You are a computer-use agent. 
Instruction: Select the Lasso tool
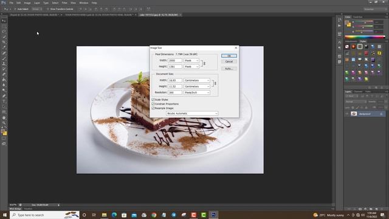tap(4, 32)
